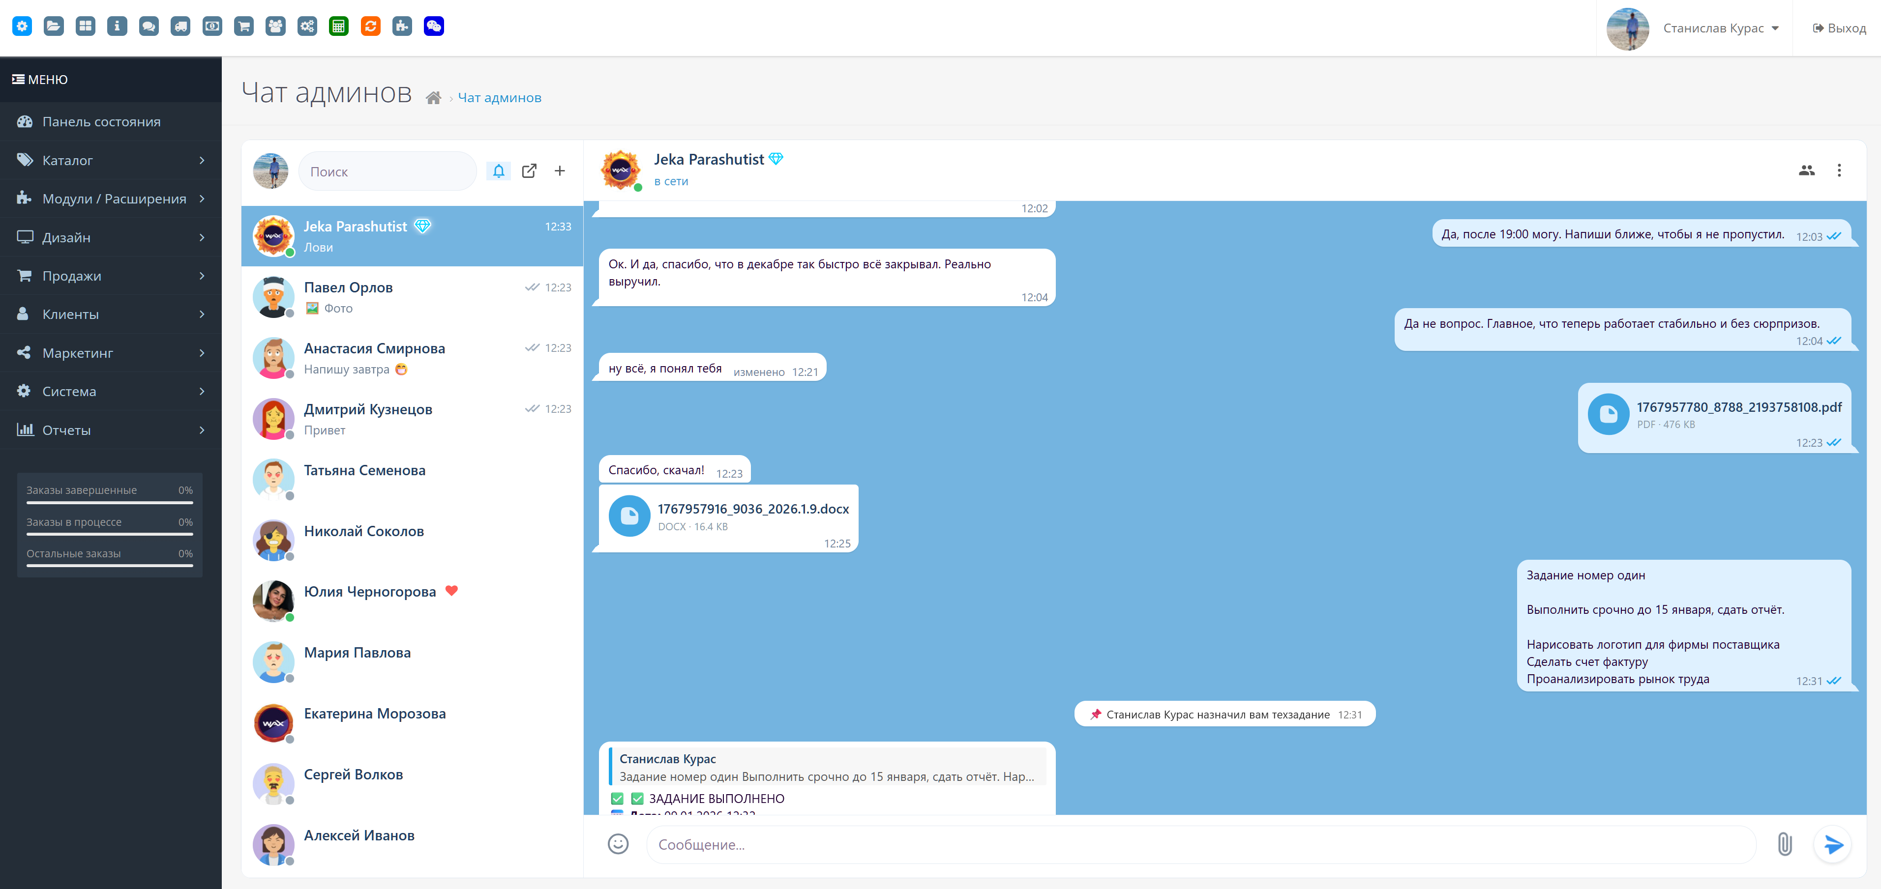Toggle the notification bell in chat list

tap(499, 171)
